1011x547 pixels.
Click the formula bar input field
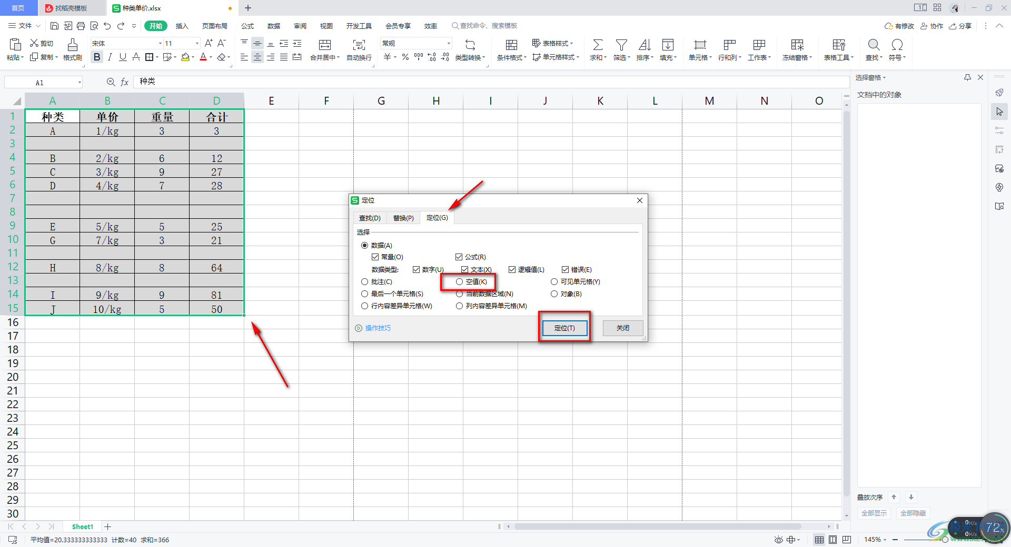[x=491, y=82]
